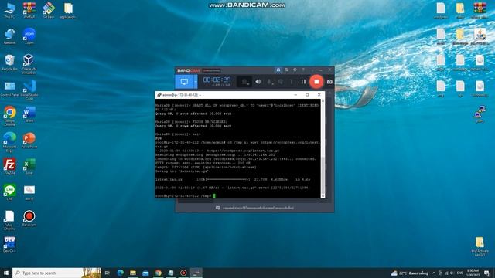Open Bandicam folder icon in title bar
495x278 pixels.
point(287,69)
